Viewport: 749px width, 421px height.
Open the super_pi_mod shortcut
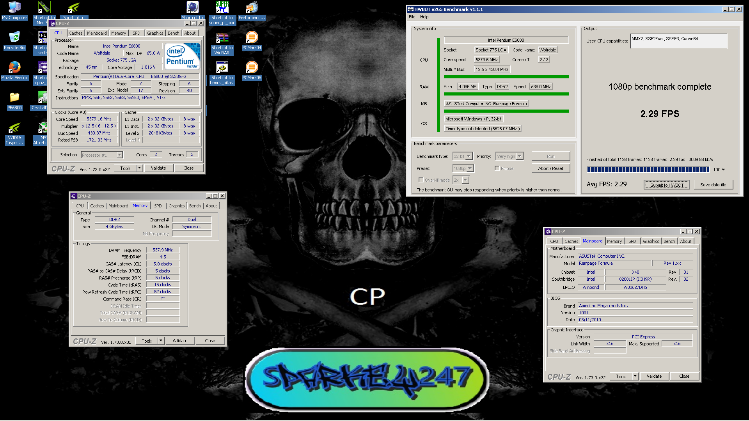click(x=222, y=12)
